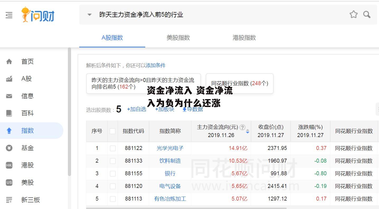Click the HK icon beside 港股
Viewport: 379px width, 209px height.
tap(9, 165)
